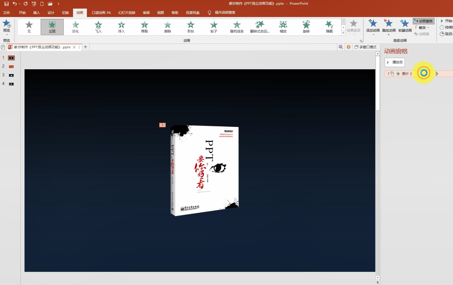Screen dimensions: 453x285
Task: Customize the quick access toolbar
Action: pos(58,4)
